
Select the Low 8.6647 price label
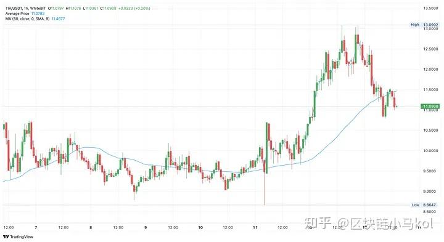point(424,205)
